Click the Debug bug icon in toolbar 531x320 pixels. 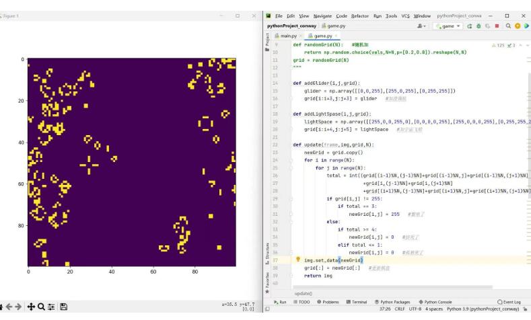pyautogui.click(x=479, y=26)
